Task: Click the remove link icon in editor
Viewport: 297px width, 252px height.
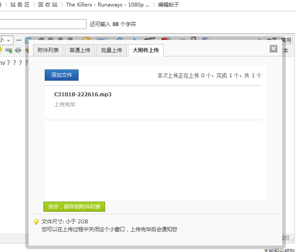Action: pos(18,50)
